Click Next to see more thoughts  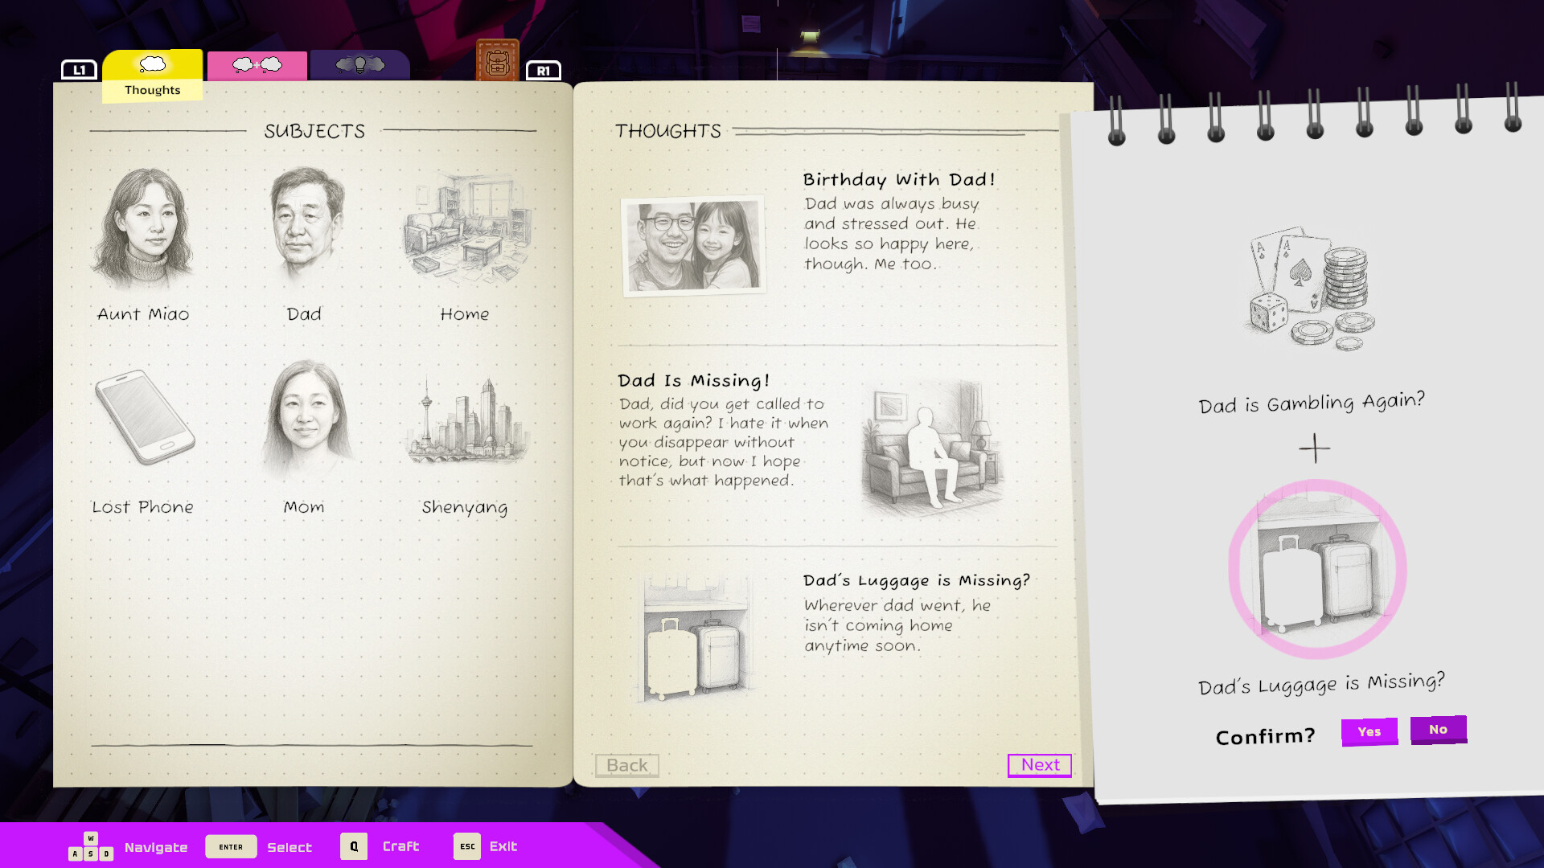tap(1040, 766)
